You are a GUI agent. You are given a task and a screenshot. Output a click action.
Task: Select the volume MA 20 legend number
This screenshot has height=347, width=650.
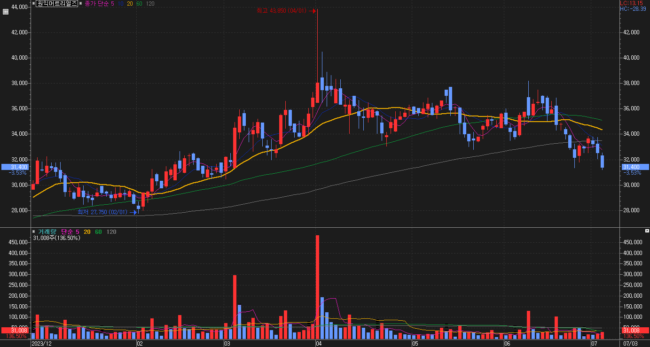(x=87, y=231)
